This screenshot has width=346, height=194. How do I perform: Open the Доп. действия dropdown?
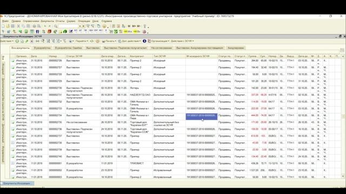[129, 41]
